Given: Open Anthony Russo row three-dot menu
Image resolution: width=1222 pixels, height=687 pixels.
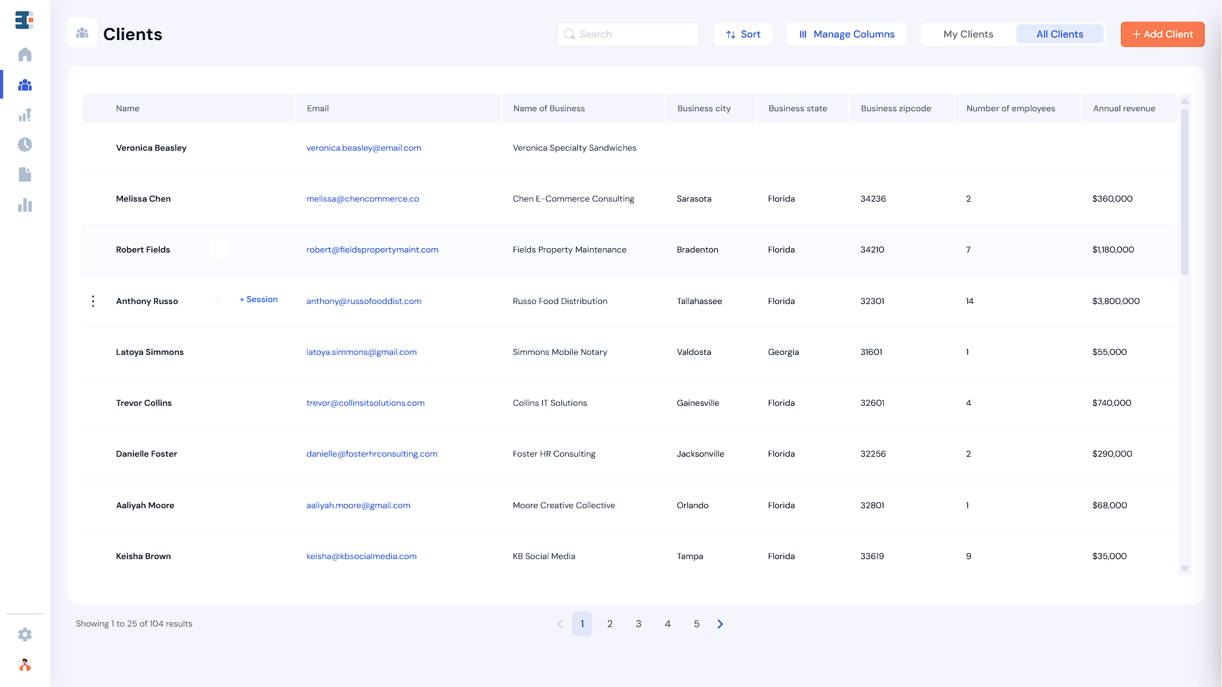Looking at the screenshot, I should [x=93, y=301].
